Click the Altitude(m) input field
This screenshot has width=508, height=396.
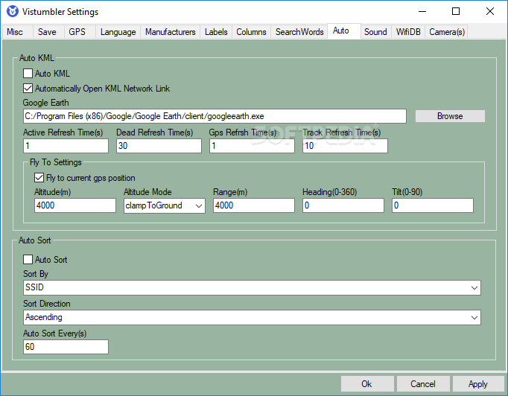click(x=75, y=205)
